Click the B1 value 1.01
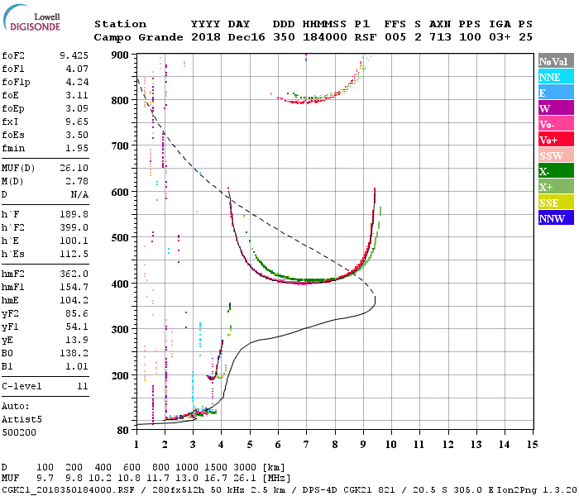 [x=77, y=367]
